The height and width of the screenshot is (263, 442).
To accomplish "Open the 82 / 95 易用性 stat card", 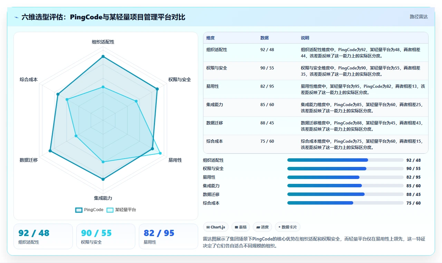I will (169, 236).
